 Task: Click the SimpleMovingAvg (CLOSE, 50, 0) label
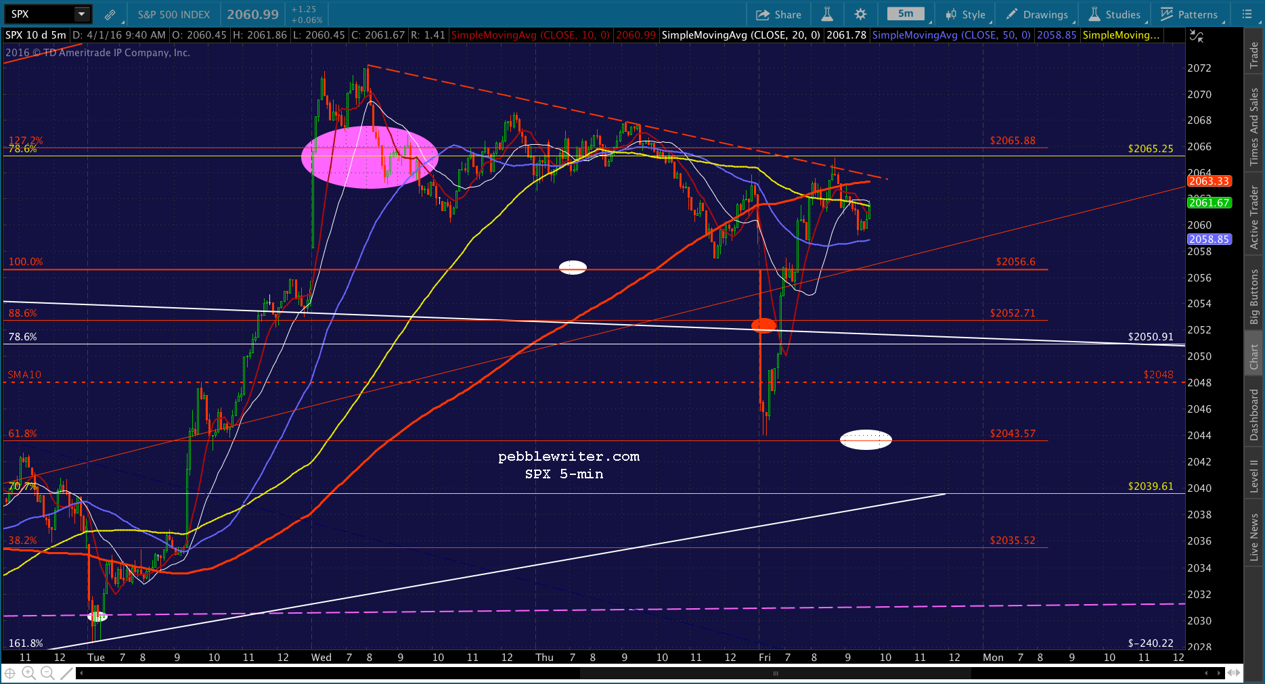952,35
